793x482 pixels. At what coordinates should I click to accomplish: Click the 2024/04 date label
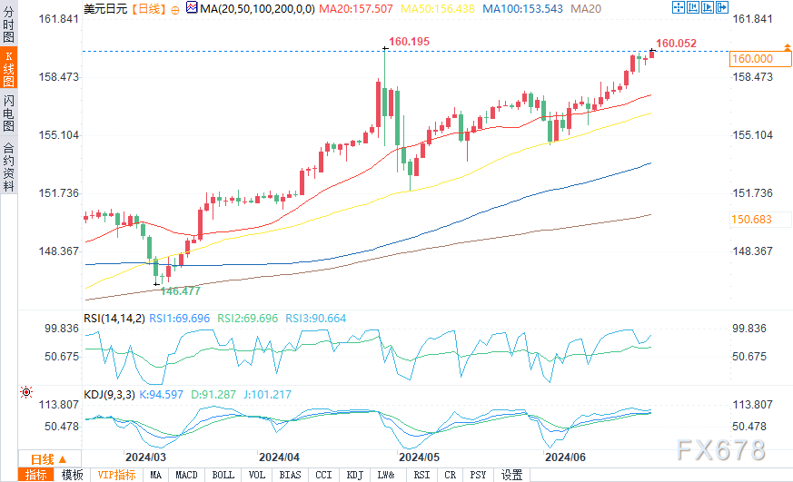[x=279, y=457]
